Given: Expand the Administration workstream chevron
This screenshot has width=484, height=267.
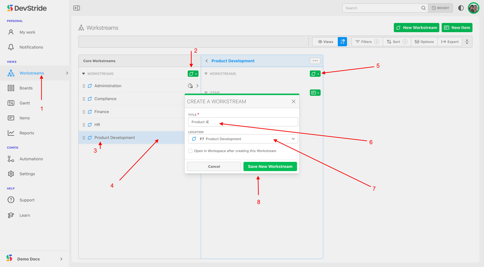Looking at the screenshot, I should 198,86.
